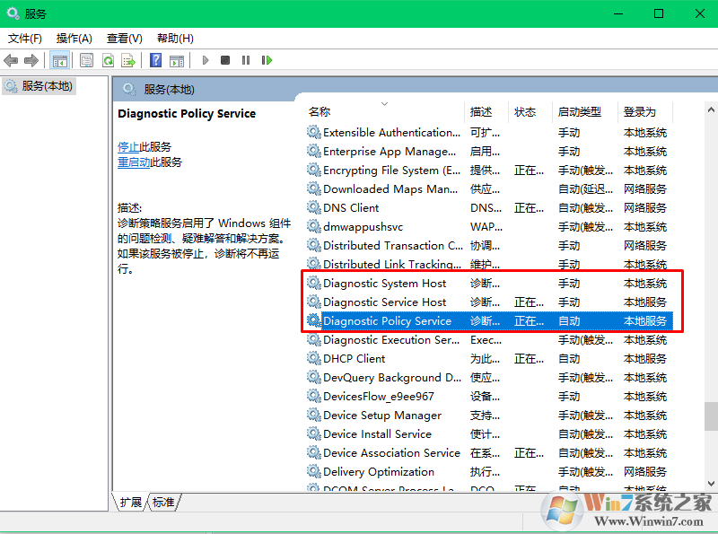Select Device Association Service row
718x534 pixels.
[489, 452]
